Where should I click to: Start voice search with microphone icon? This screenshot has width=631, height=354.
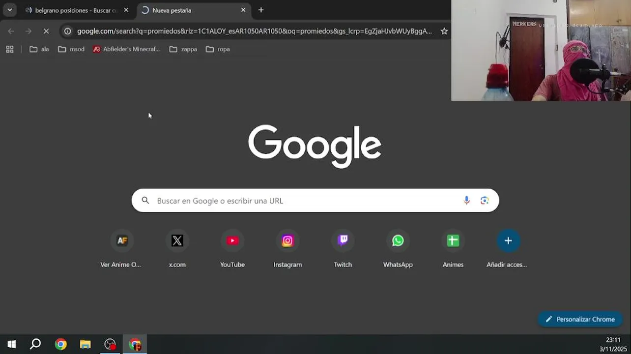466,201
